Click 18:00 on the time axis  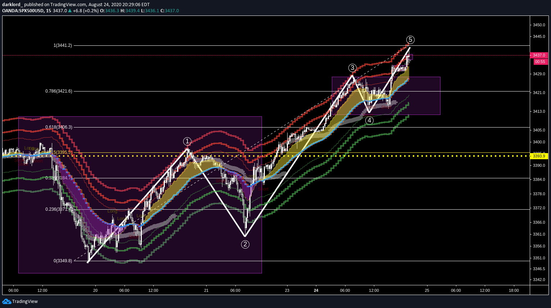pos(514,290)
